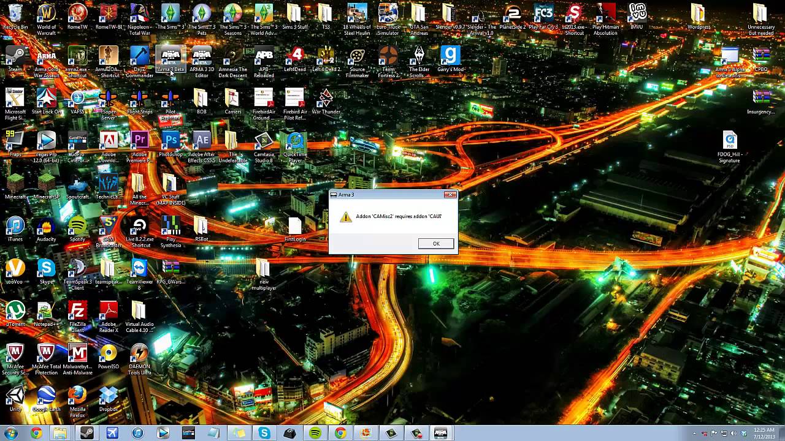The width and height of the screenshot is (785, 441).
Task: Select the iTunes desktop shortcut
Action: point(15,228)
